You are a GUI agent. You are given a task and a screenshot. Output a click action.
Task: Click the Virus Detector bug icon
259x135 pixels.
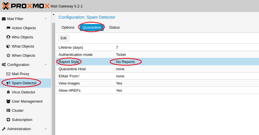(8, 92)
